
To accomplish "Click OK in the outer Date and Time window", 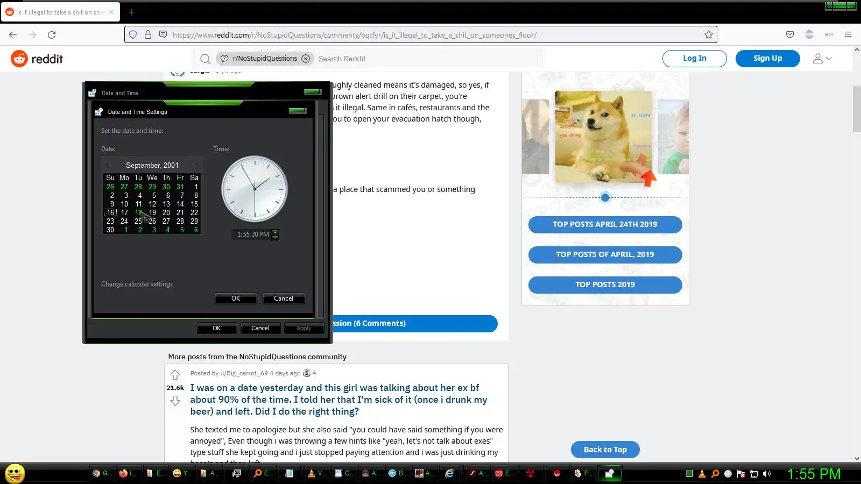I will pos(216,328).
